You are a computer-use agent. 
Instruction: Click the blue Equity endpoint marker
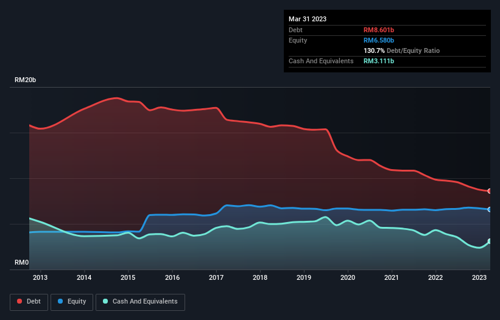(x=490, y=209)
